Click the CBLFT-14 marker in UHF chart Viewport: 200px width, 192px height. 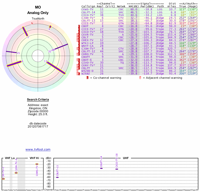coord(101,168)
